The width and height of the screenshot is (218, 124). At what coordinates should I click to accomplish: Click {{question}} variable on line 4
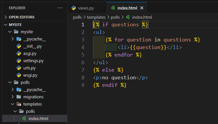pos(148,47)
